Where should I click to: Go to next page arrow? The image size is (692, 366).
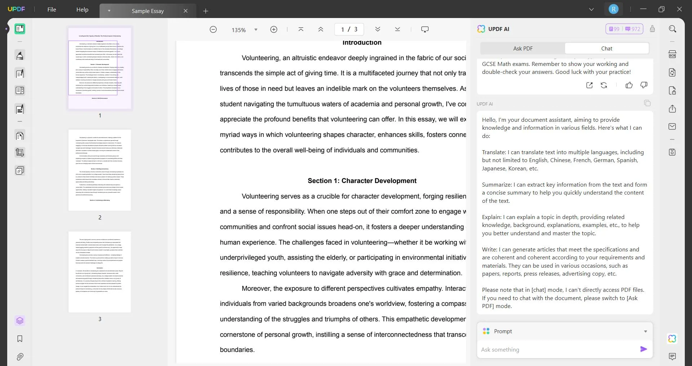pos(378,30)
